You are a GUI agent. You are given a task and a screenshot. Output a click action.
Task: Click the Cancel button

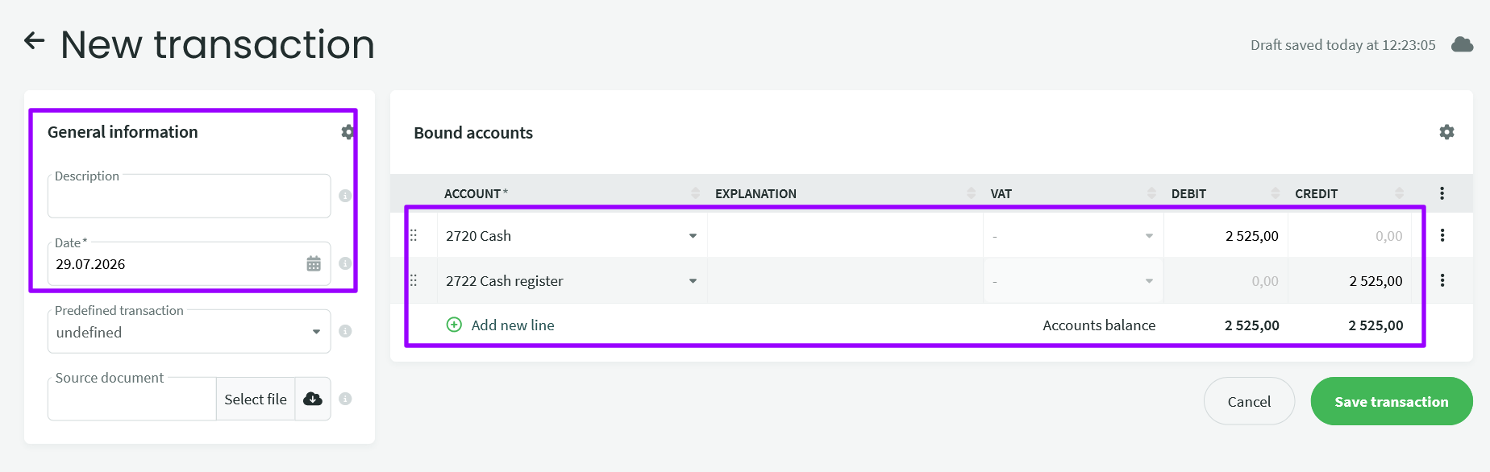tap(1249, 401)
